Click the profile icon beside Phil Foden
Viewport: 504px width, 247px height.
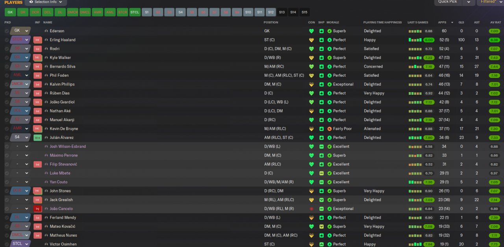click(x=46, y=76)
